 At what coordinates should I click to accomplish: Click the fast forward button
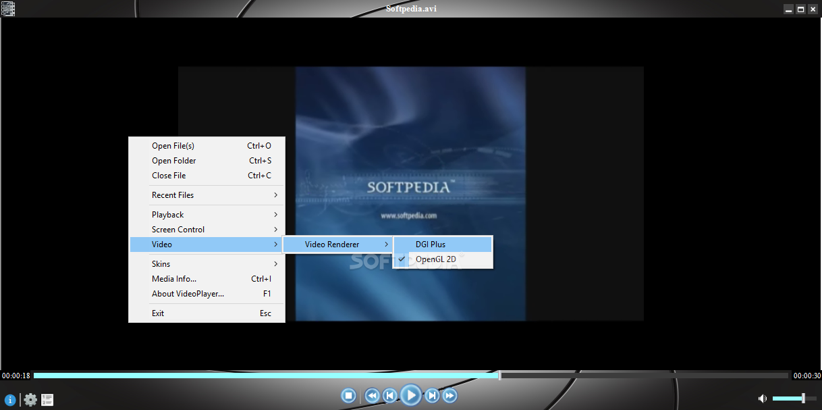pos(449,396)
